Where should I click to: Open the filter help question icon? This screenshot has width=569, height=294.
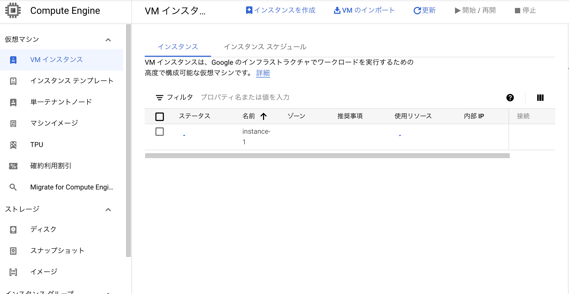(510, 98)
